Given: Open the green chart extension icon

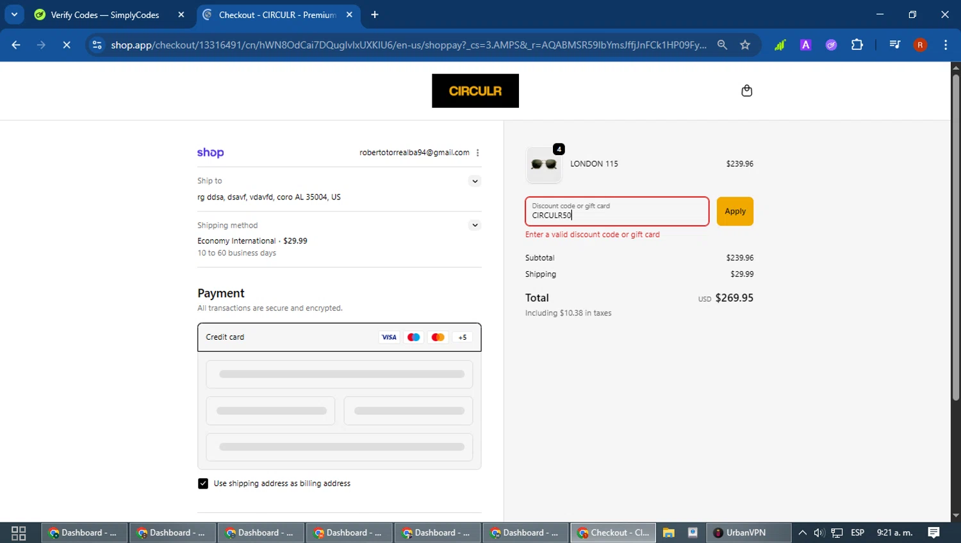Looking at the screenshot, I should (x=780, y=45).
